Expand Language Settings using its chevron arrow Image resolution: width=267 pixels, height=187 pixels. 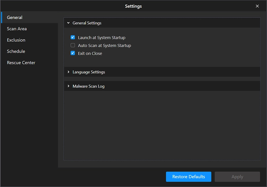pyautogui.click(x=68, y=72)
